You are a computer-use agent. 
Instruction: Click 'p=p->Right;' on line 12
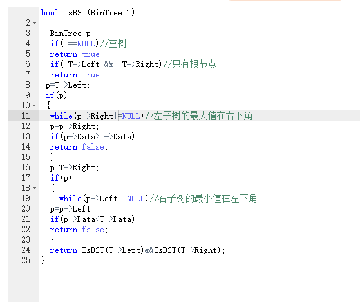pos(75,126)
